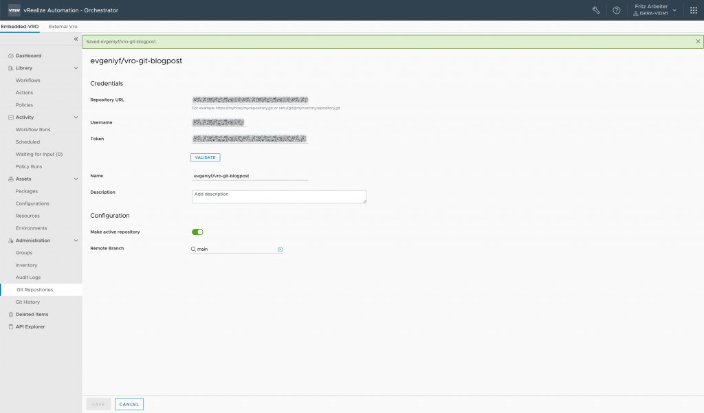Click the Library icon in sidebar
This screenshot has width=704, height=413.
(x=11, y=68)
